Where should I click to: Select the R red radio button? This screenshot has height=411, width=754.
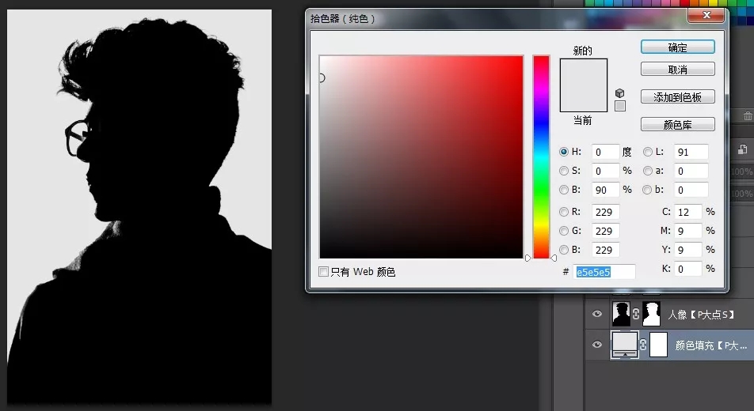564,212
